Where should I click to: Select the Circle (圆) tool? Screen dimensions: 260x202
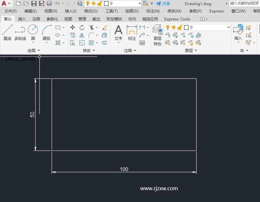(33, 33)
